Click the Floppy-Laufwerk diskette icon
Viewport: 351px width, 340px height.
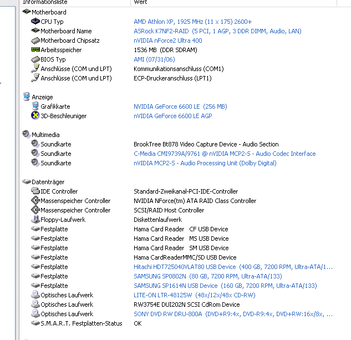(x=35, y=219)
